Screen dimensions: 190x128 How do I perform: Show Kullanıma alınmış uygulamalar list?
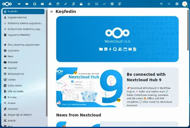coord(24,23)
